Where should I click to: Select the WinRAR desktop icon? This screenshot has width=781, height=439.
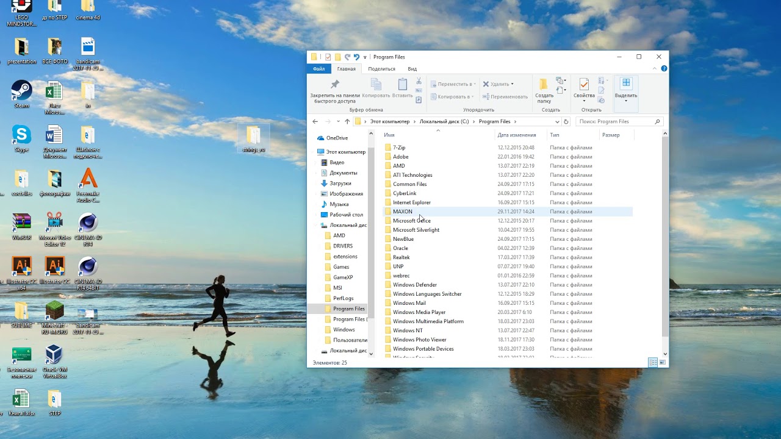(x=21, y=226)
